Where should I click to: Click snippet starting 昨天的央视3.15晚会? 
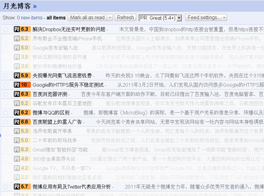pyautogui.click(x=185, y=76)
